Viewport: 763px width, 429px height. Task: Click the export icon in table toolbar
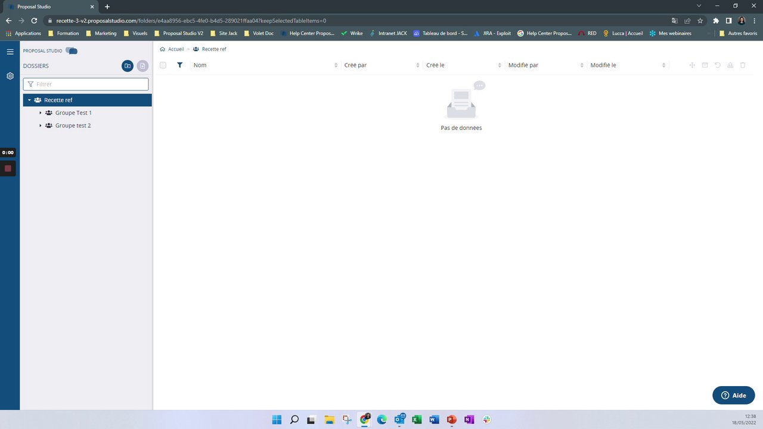730,65
